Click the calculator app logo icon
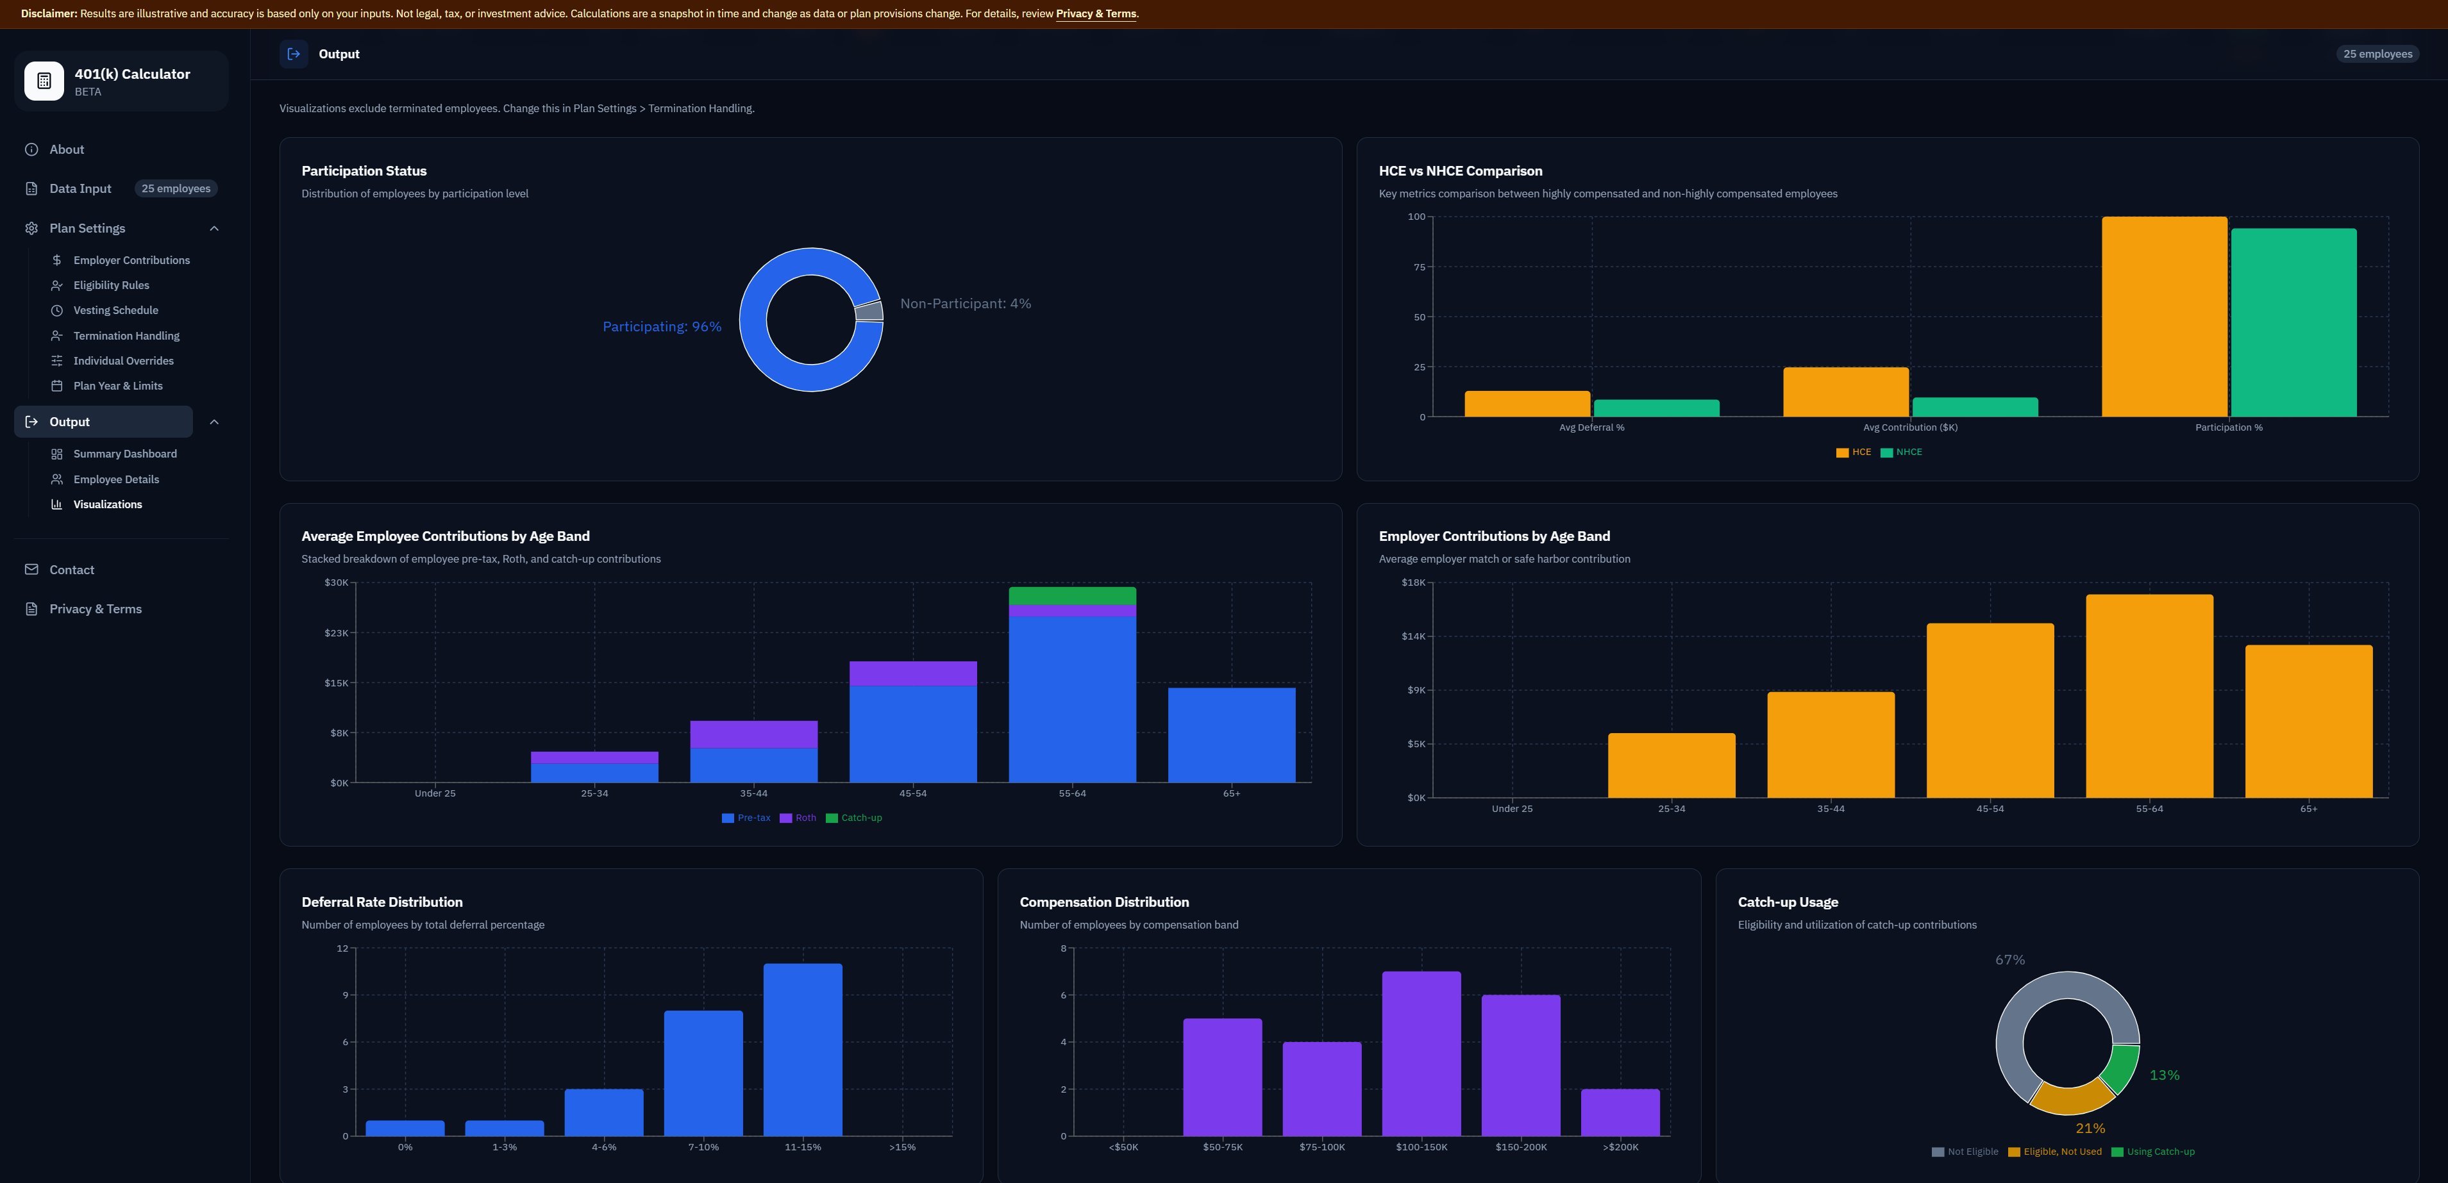 [44, 81]
